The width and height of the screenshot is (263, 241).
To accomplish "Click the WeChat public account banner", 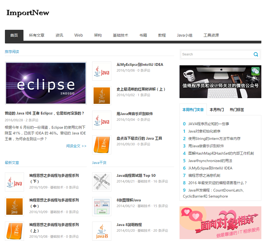I will tap(220, 82).
